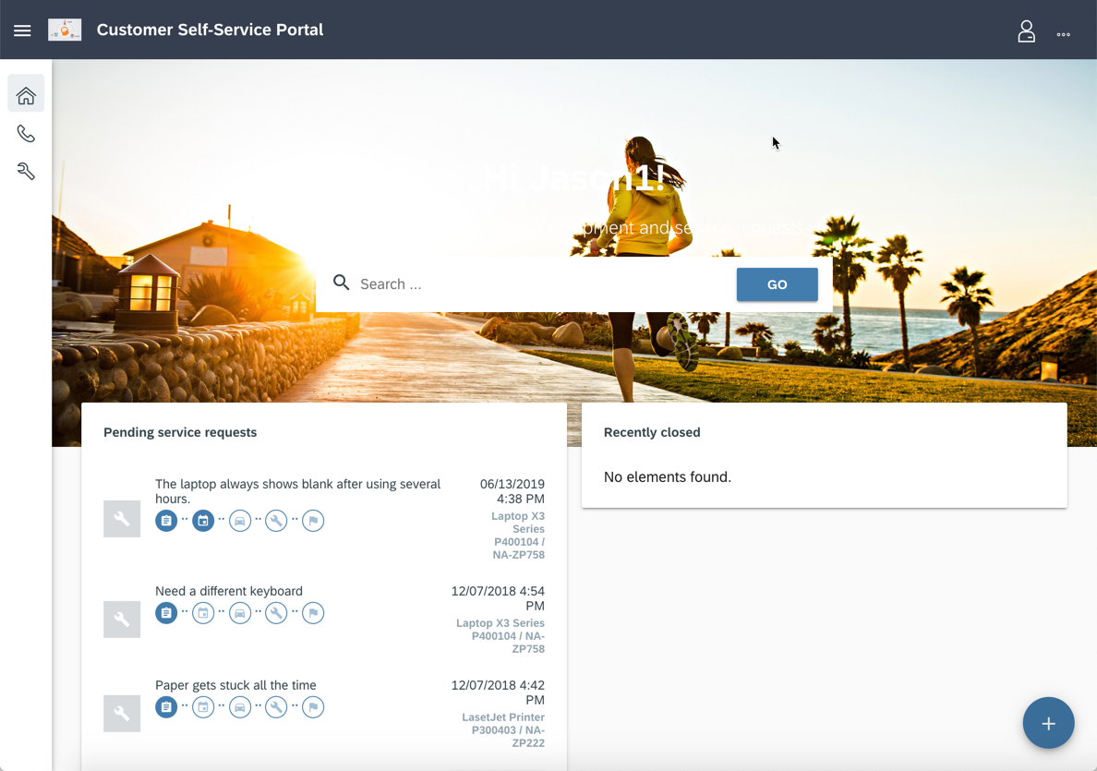Click the vehicle status icon on paper request
The height and width of the screenshot is (771, 1097).
[240, 707]
